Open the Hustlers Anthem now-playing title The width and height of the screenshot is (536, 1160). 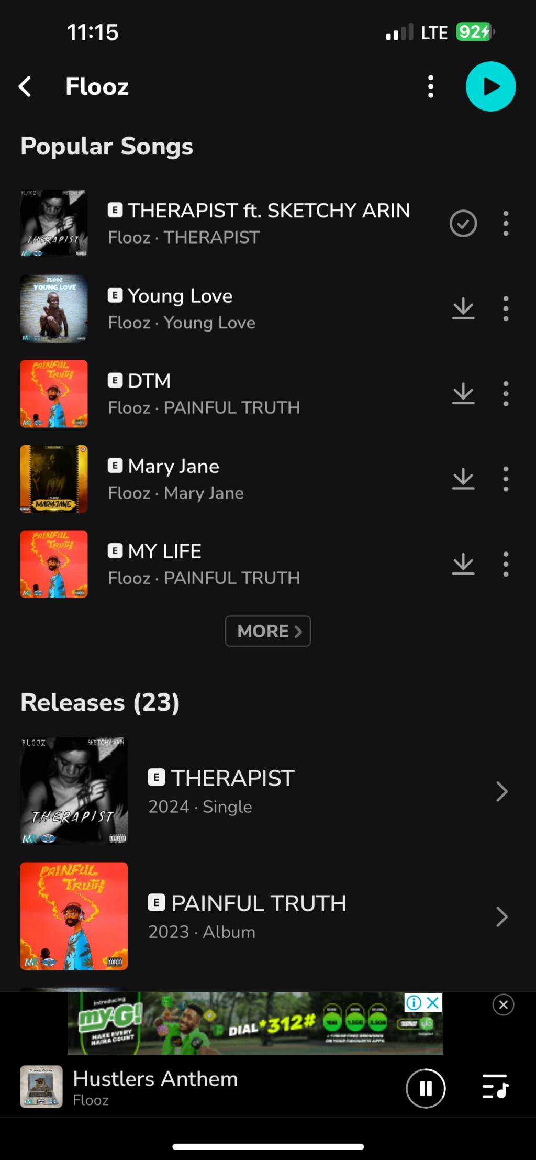155,1079
